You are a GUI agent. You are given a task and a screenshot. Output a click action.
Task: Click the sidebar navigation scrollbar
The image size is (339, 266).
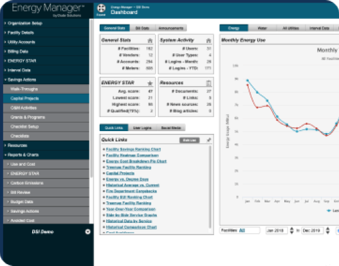(x=92, y=98)
